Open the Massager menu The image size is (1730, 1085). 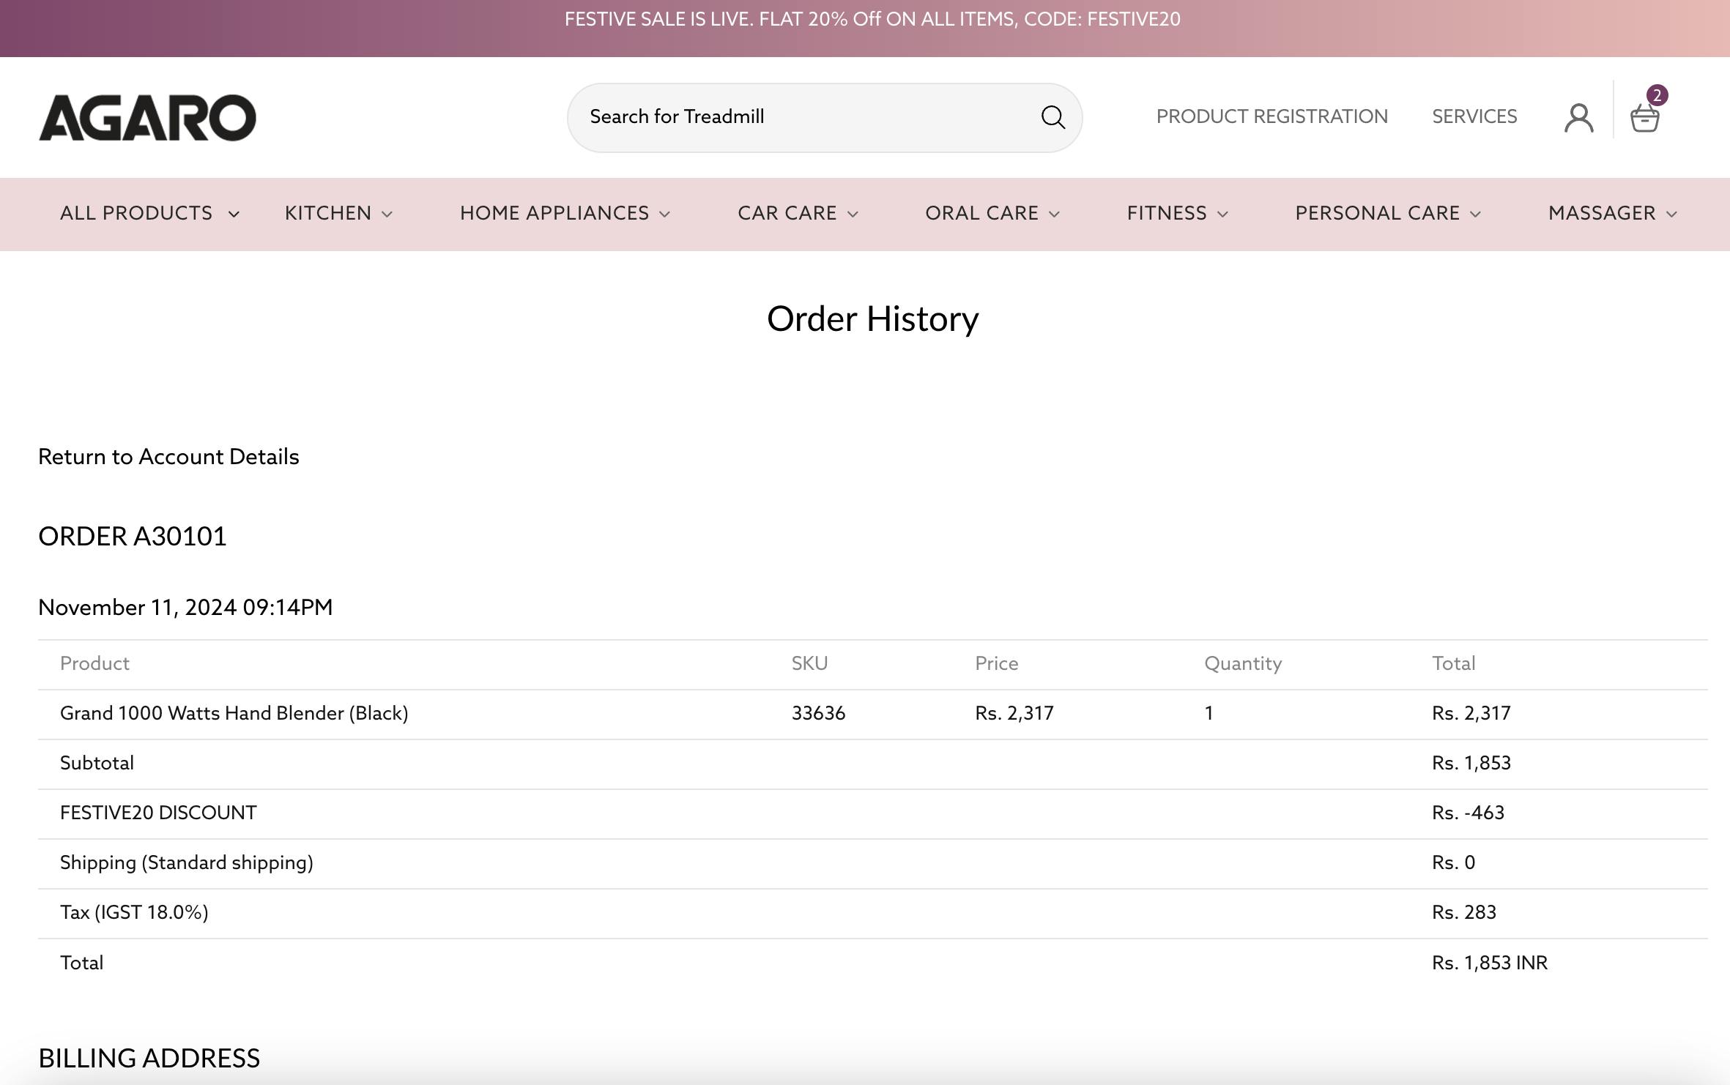click(x=1601, y=213)
